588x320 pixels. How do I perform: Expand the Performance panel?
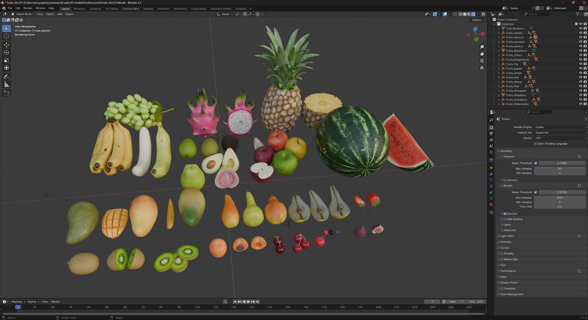(x=508, y=271)
